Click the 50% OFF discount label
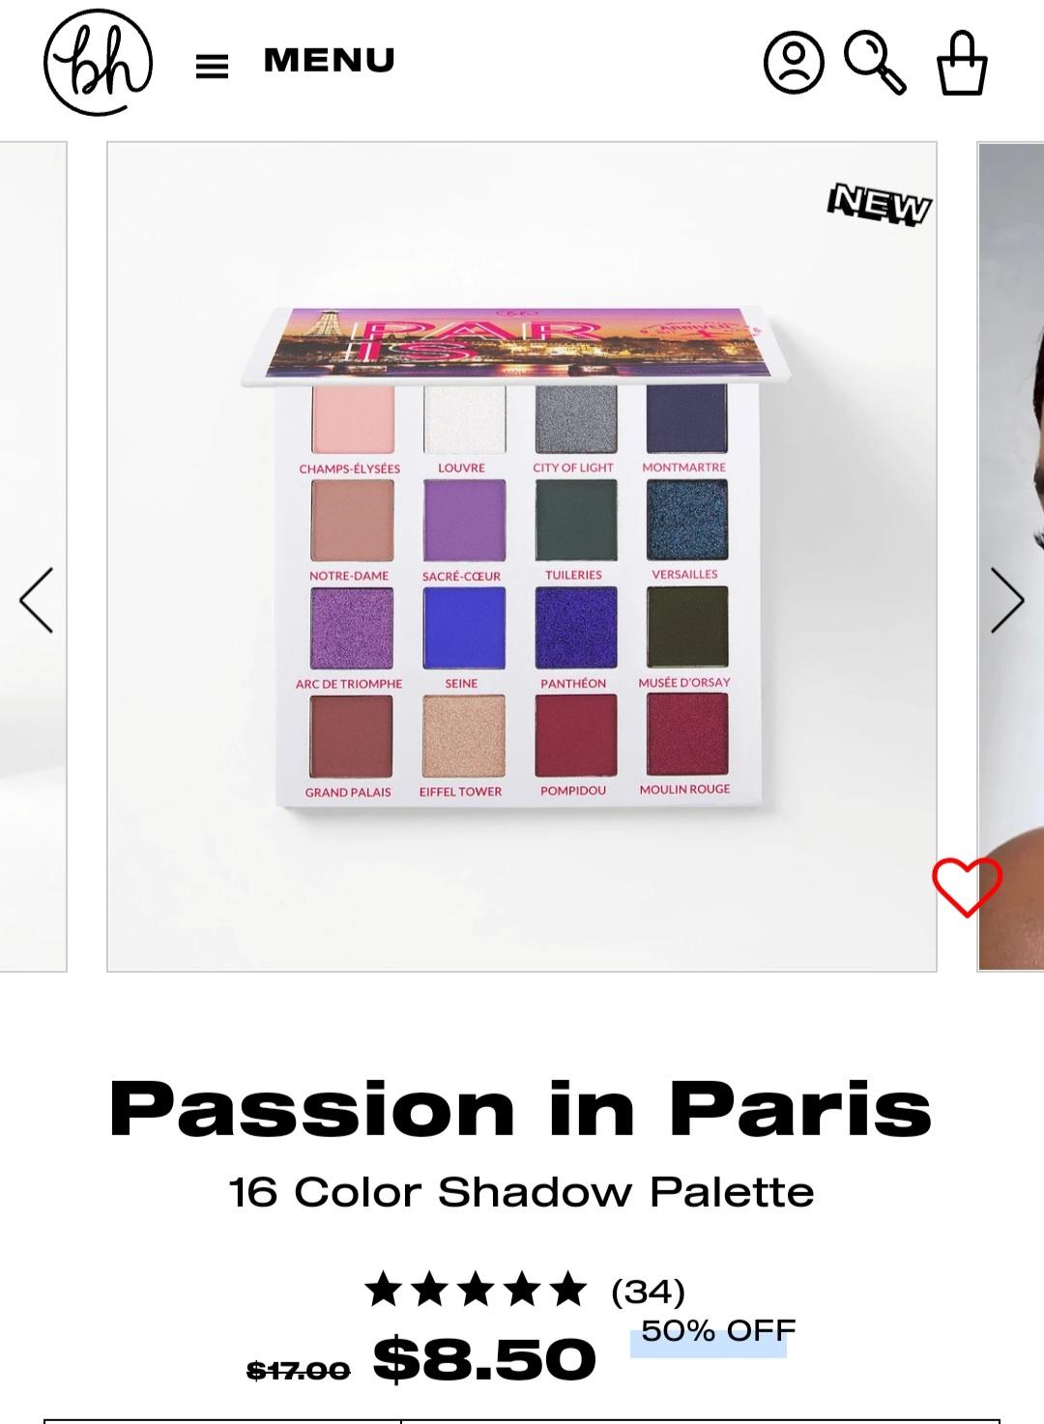1044x1424 pixels. (x=717, y=1332)
